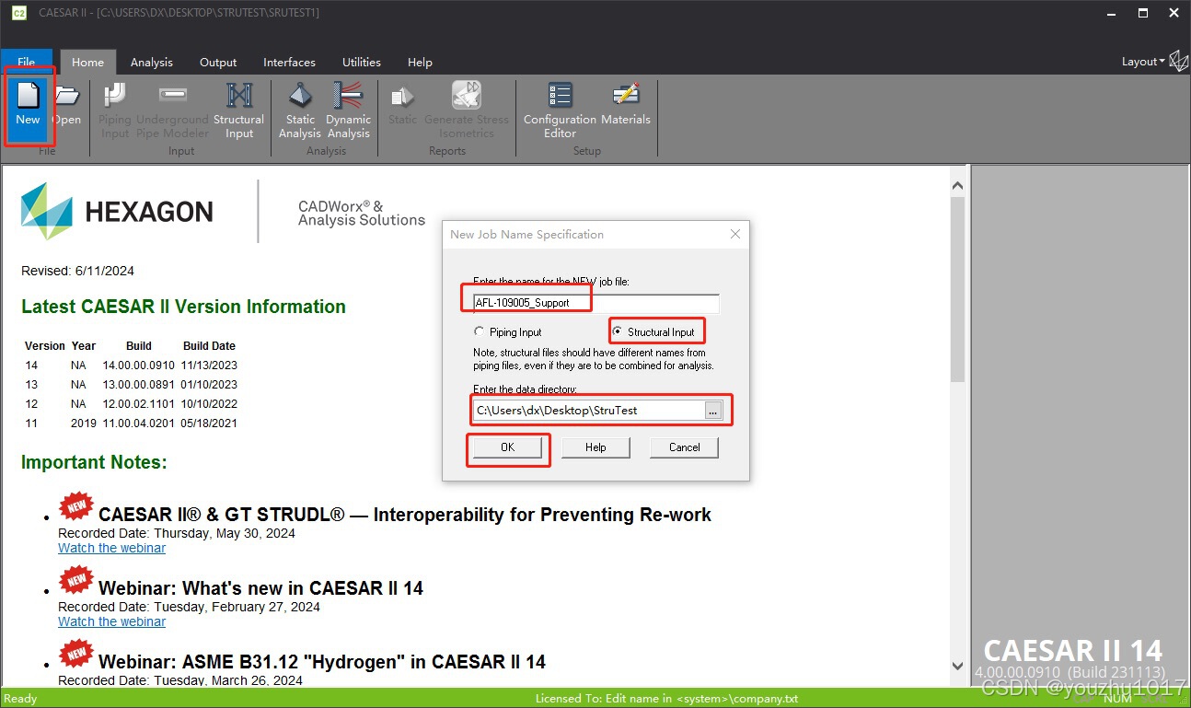Click Generate Stress Isometrics icon
Image resolution: width=1191 pixels, height=708 pixels.
click(467, 110)
